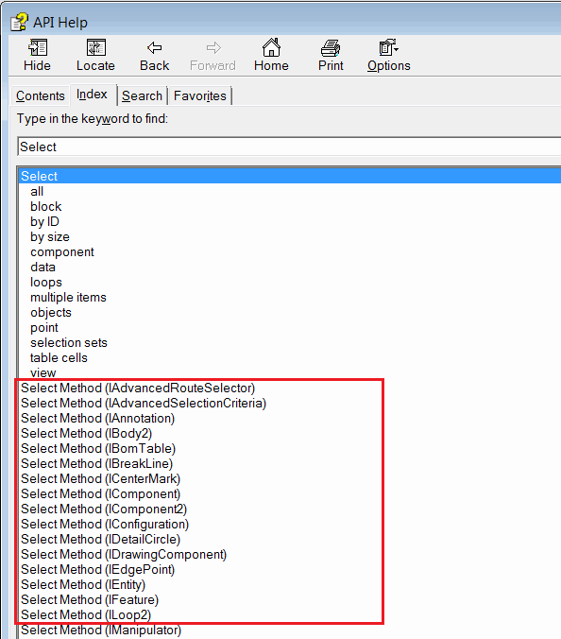Open Select Method (IAnnotation) entry
Viewport: 561px width, 639px height.
97,419
